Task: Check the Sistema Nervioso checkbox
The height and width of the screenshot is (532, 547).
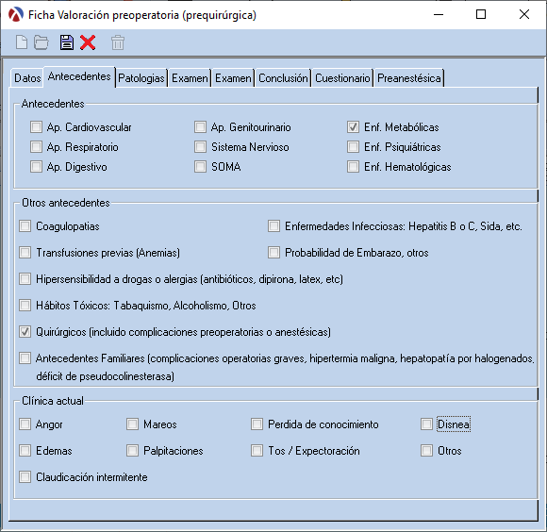Action: [200, 147]
